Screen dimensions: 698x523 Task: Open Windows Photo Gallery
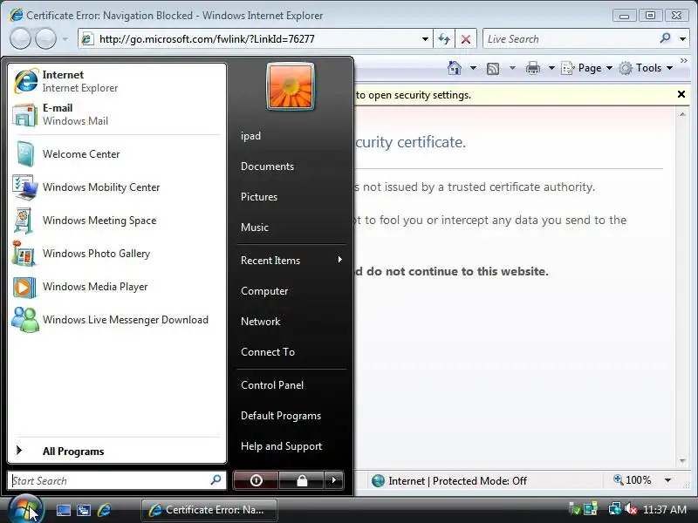[x=117, y=254]
